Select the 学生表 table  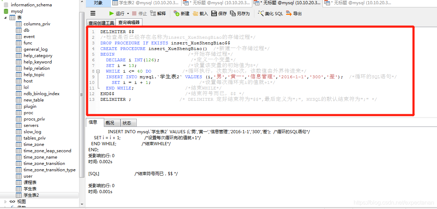pyautogui.click(x=30, y=189)
